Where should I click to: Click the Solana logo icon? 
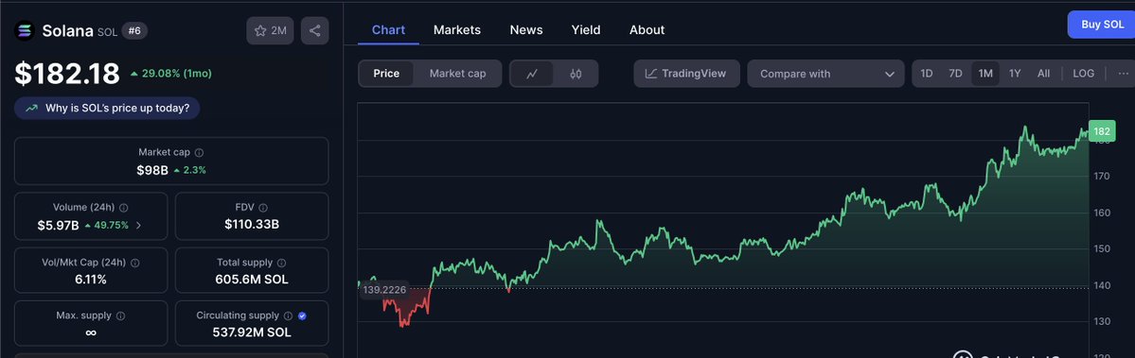pyautogui.click(x=25, y=31)
